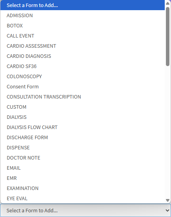171x217 pixels.
Task: Choose the BOTOX form option
Action: point(83,25)
